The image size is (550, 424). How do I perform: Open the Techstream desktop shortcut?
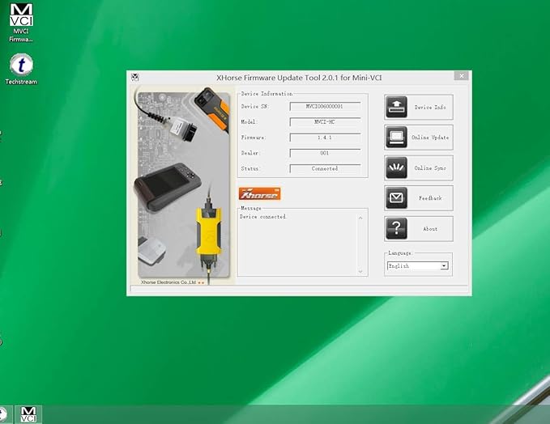click(21, 68)
